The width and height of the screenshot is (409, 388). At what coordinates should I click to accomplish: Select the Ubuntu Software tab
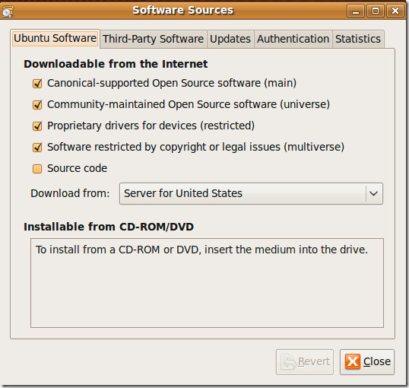pyautogui.click(x=55, y=38)
